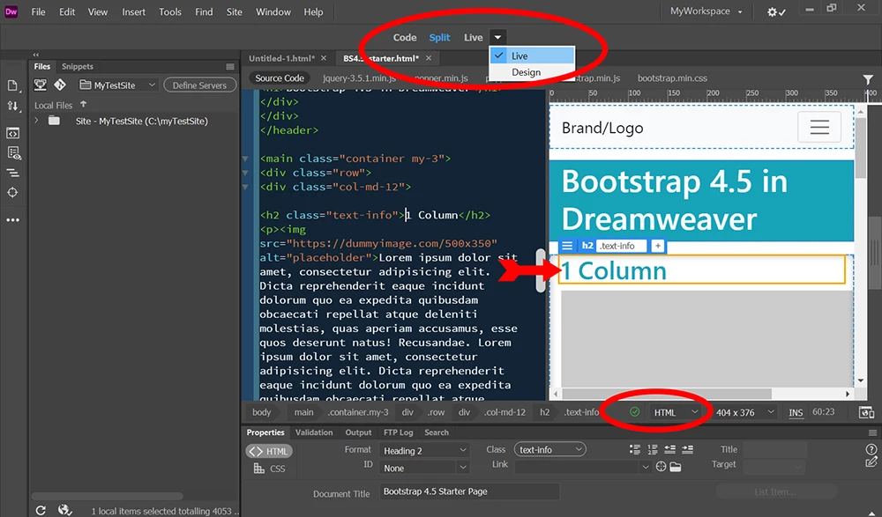Open the sync settings gear icon at top right

776,11
